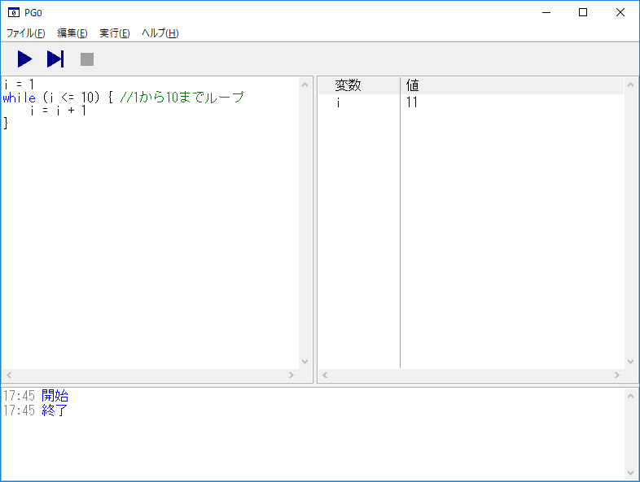The width and height of the screenshot is (640, 482).
Task: Click the comment //1から10までループ
Action: [182, 97]
